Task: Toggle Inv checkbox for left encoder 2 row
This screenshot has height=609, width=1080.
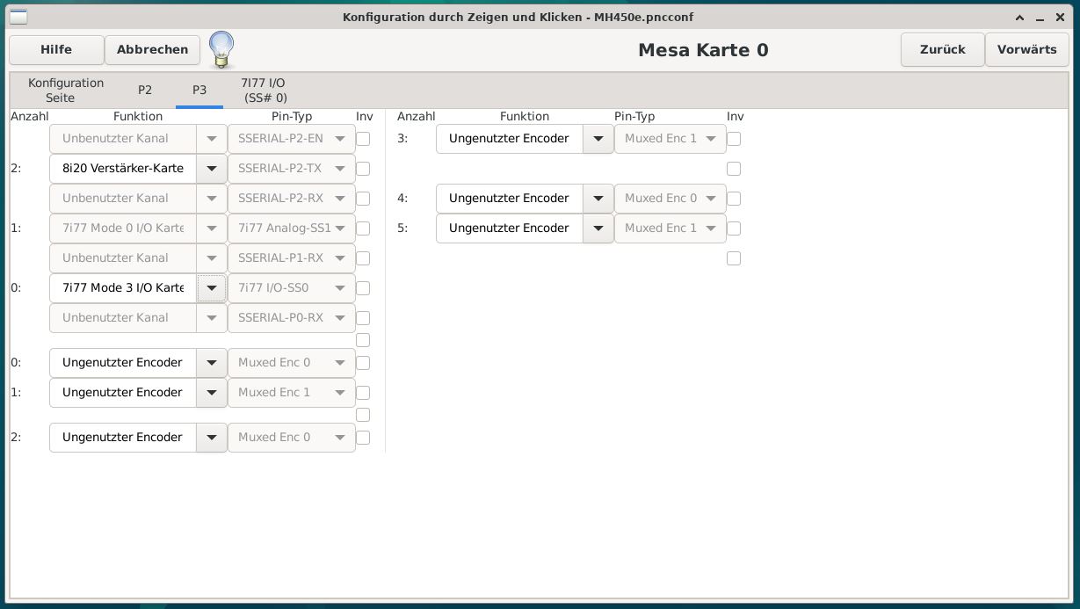Action: tap(363, 438)
